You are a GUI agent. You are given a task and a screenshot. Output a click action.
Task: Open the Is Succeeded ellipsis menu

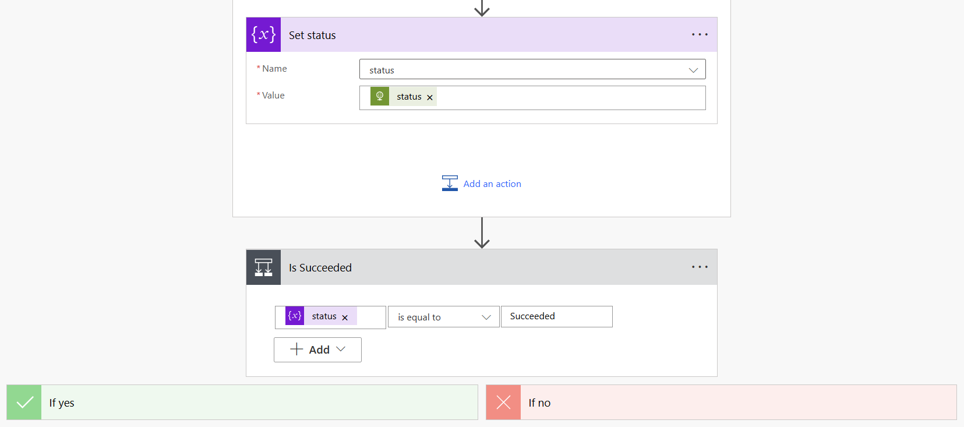tap(700, 267)
